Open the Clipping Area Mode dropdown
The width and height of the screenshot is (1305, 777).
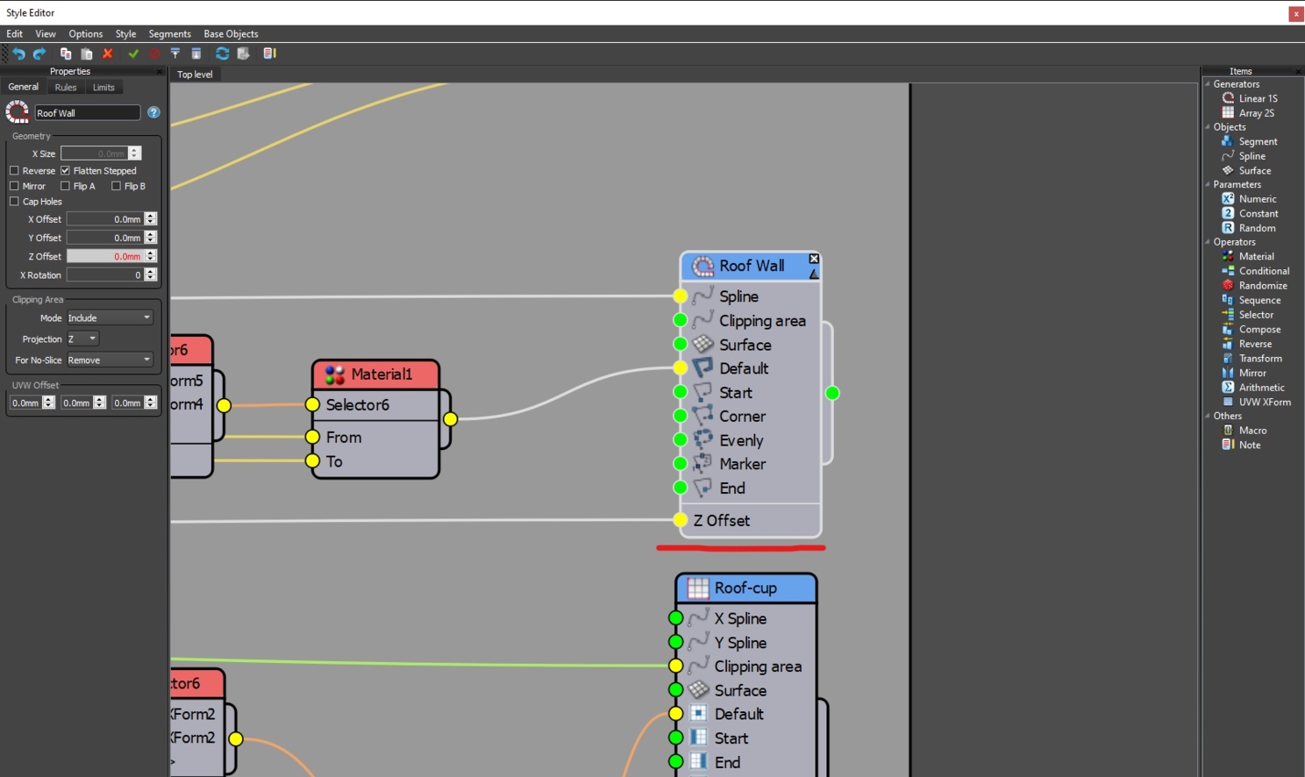(x=110, y=317)
